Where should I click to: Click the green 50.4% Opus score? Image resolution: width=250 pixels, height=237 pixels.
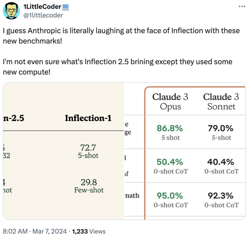click(x=170, y=166)
